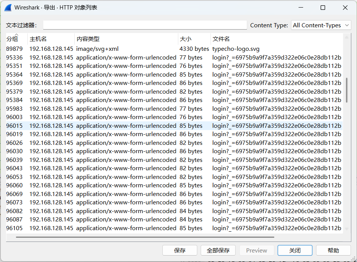The height and width of the screenshot is (262, 357).
Task: Click the horizontal scrollbar thumb
Action: tap(145, 237)
